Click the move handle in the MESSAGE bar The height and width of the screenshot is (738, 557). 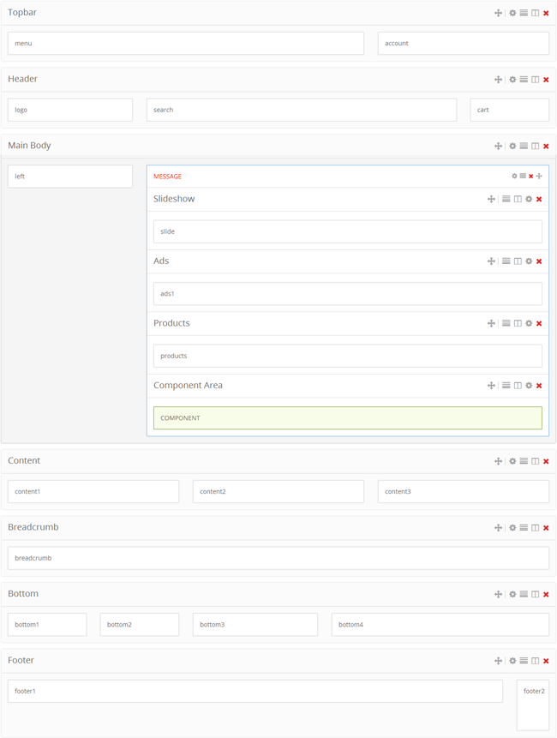coord(539,177)
